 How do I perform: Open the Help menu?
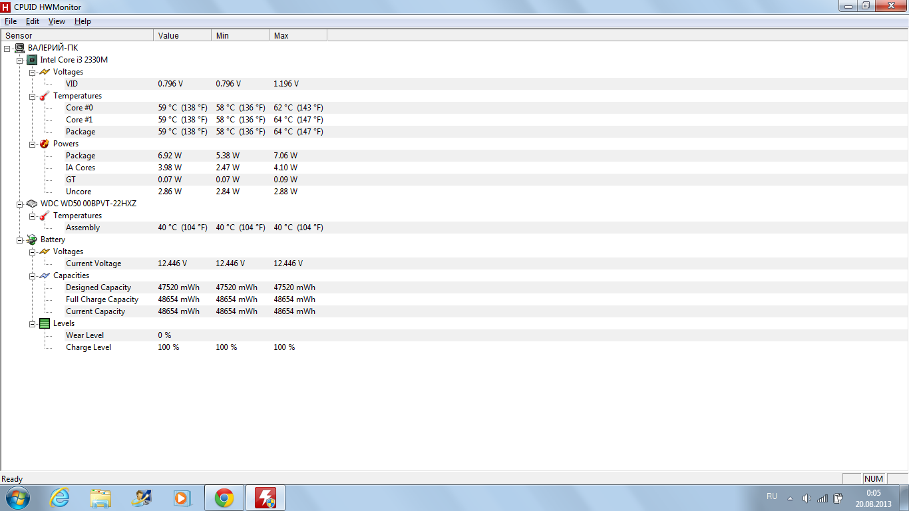[x=83, y=21]
